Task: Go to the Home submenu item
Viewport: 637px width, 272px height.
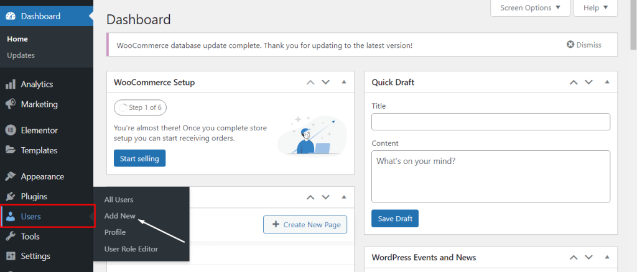Action: tap(17, 39)
